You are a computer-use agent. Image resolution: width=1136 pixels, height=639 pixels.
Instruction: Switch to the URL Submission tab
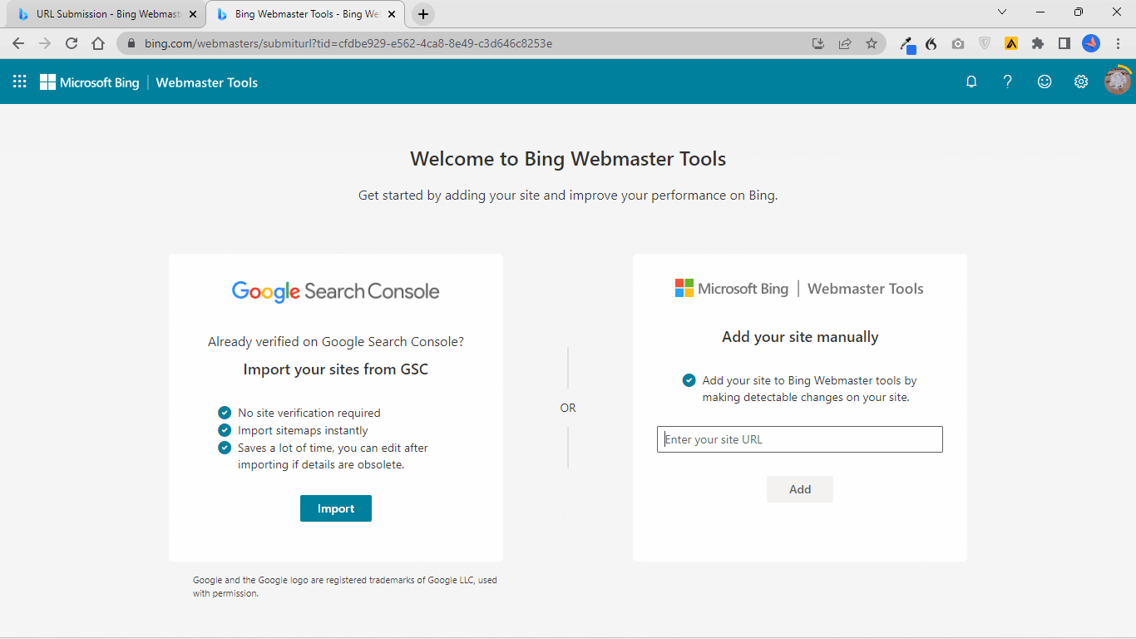pyautogui.click(x=100, y=13)
